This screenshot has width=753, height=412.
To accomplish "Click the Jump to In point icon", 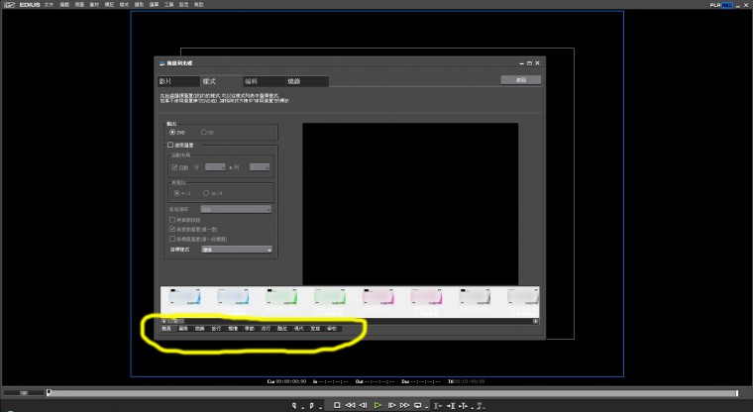I will click(x=438, y=406).
